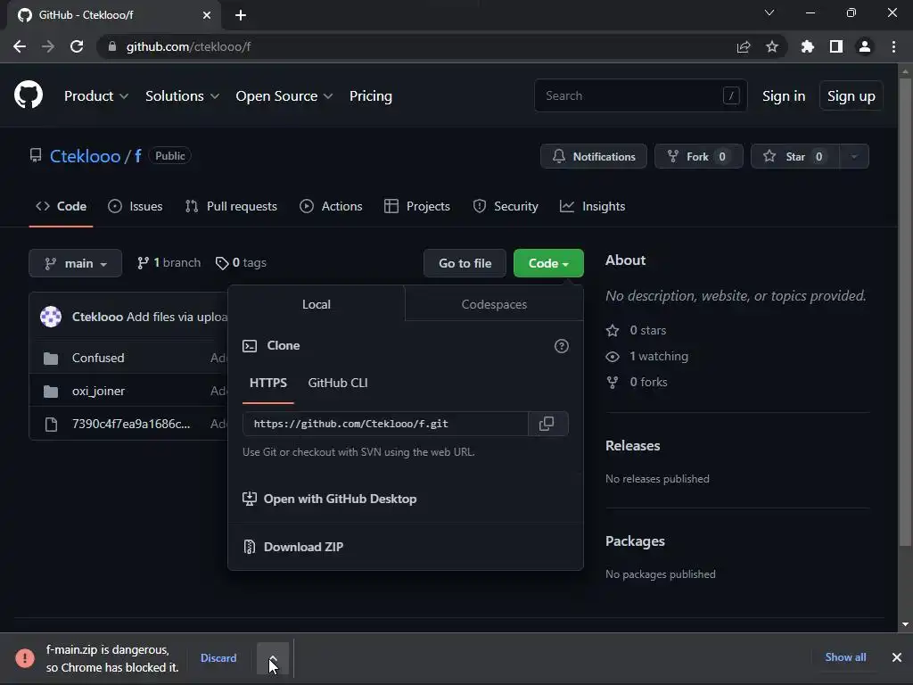This screenshot has width=913, height=685.
Task: Toggle the green Code dropdown button
Action: point(548,263)
